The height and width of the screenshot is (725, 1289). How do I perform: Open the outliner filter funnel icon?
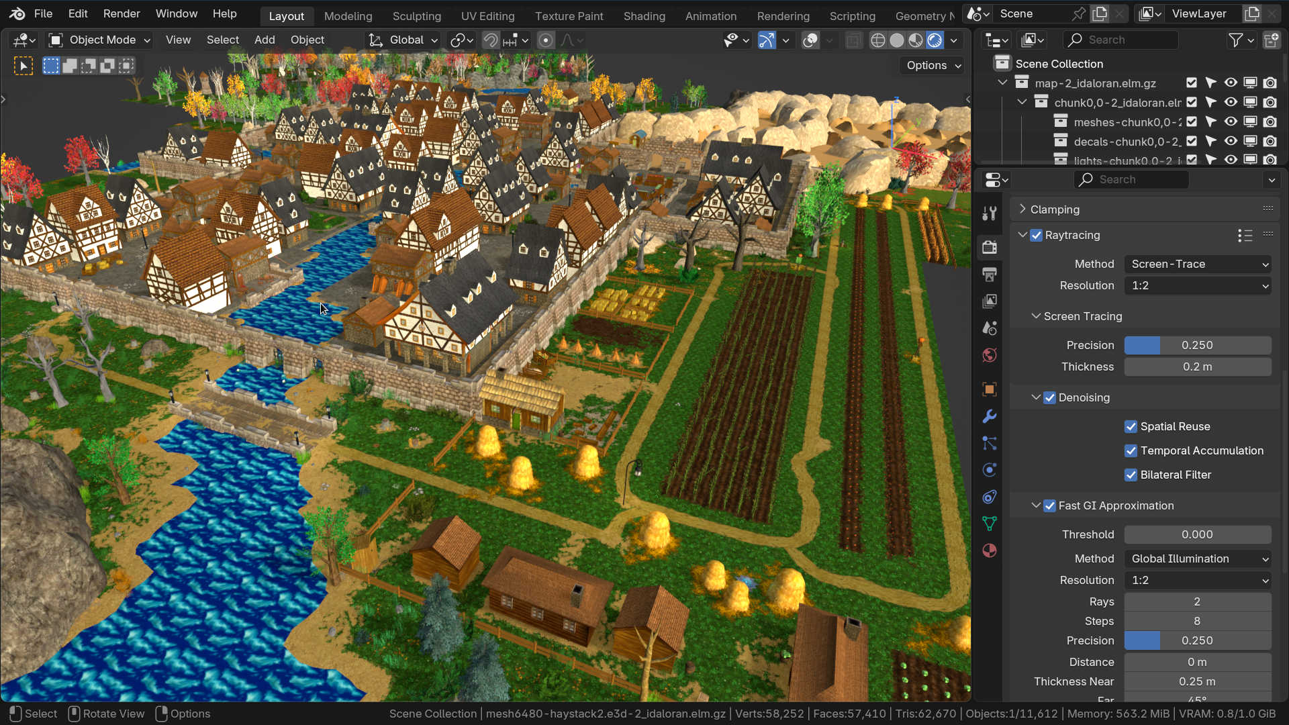pyautogui.click(x=1235, y=40)
